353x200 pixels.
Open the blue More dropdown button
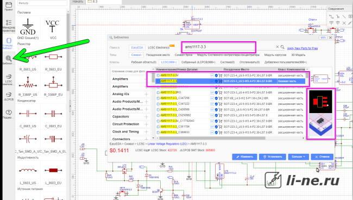[299, 157]
